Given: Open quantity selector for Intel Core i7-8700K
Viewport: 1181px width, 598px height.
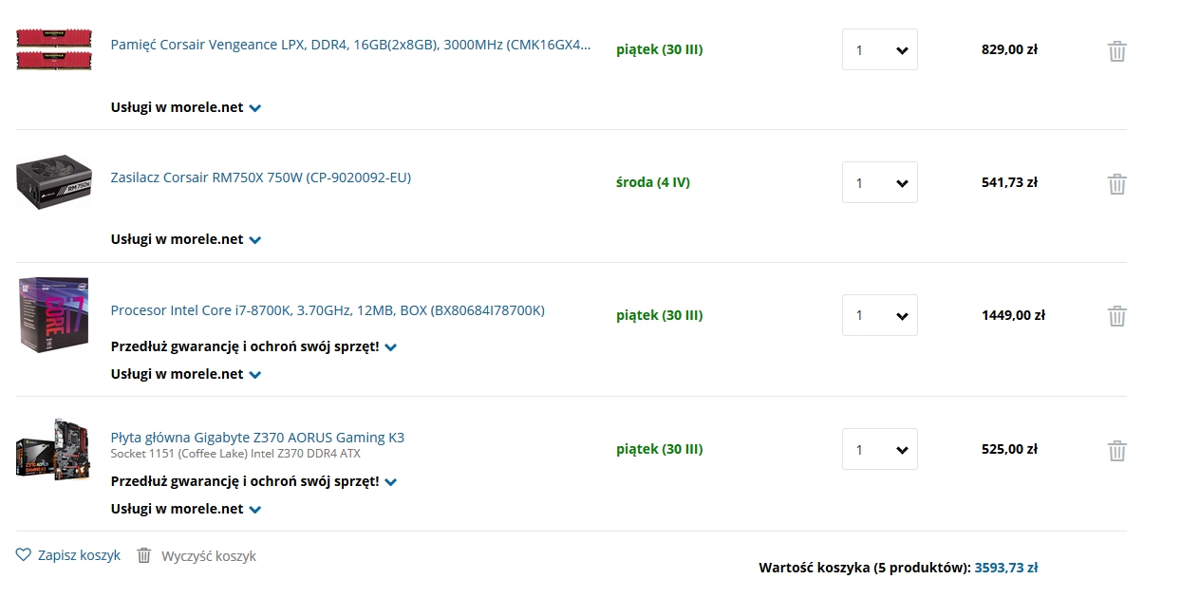Looking at the screenshot, I should point(880,315).
